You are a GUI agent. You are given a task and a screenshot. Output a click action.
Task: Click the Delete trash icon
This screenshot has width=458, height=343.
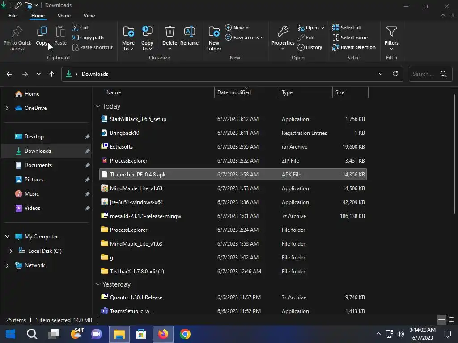point(170,32)
